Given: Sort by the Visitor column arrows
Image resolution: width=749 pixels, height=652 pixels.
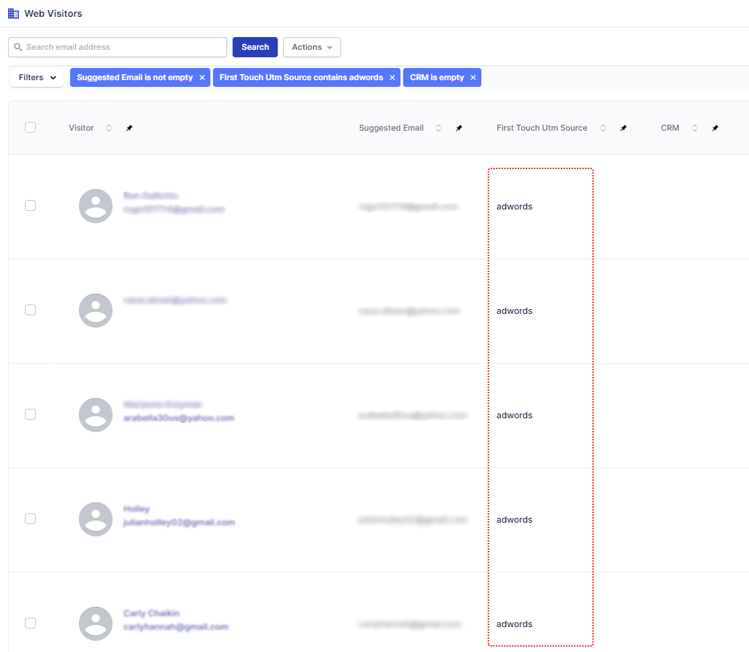Looking at the screenshot, I should (109, 128).
